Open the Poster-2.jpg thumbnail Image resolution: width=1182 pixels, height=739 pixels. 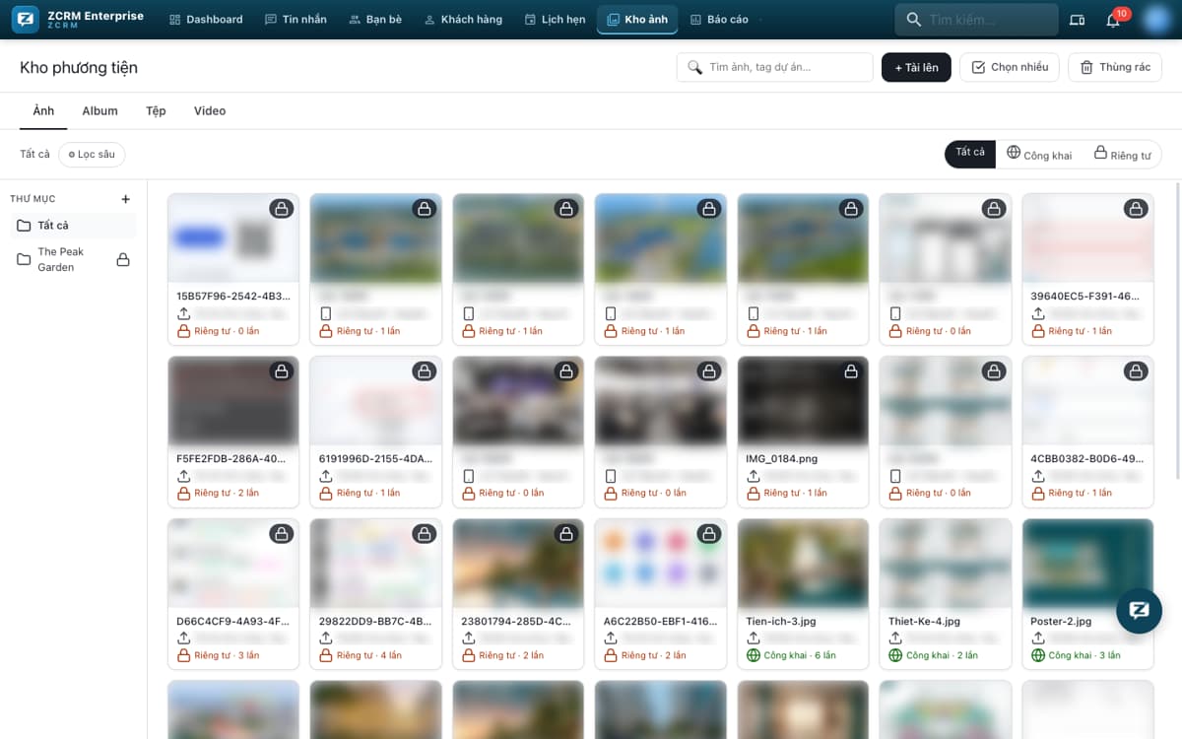(x=1087, y=563)
